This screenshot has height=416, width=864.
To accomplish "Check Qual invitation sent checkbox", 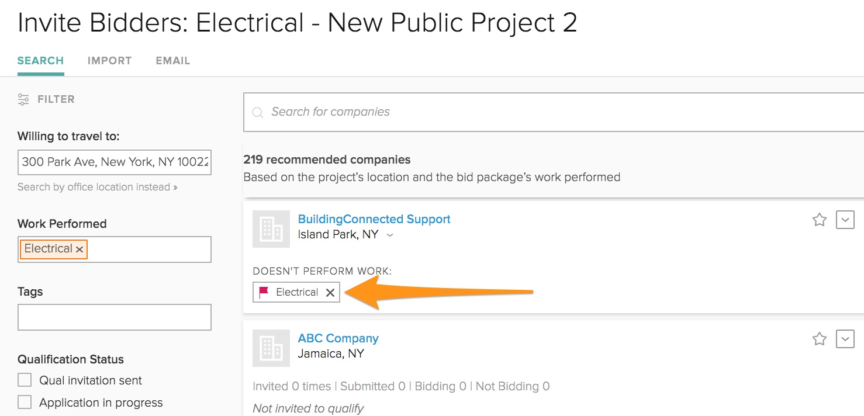I will 25,380.
